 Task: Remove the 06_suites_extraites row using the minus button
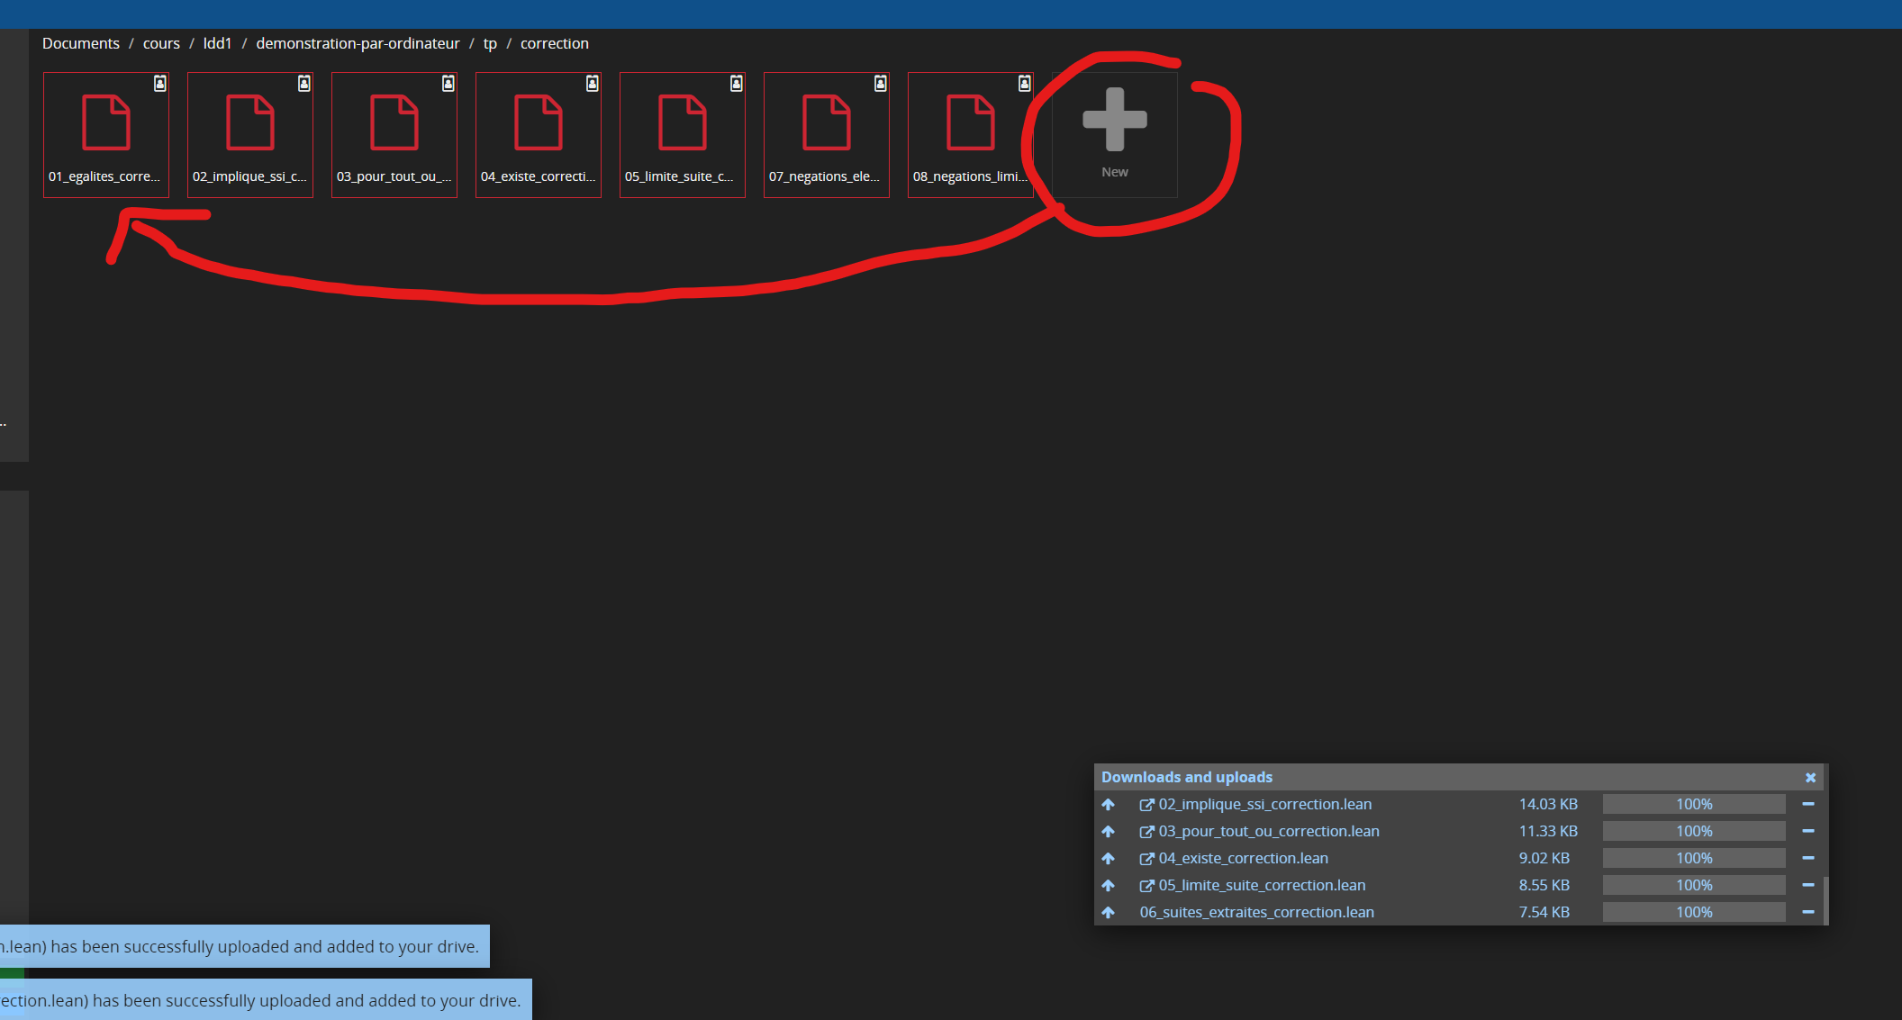pos(1809,912)
